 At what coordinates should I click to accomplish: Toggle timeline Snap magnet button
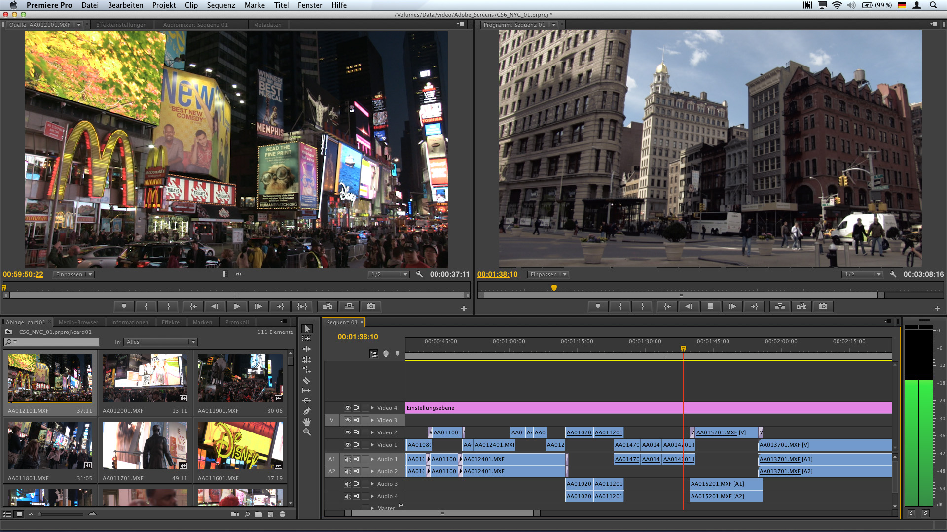coord(374,354)
